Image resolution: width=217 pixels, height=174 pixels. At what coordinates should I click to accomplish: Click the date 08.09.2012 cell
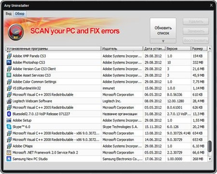pyautogui.click(x=153, y=101)
